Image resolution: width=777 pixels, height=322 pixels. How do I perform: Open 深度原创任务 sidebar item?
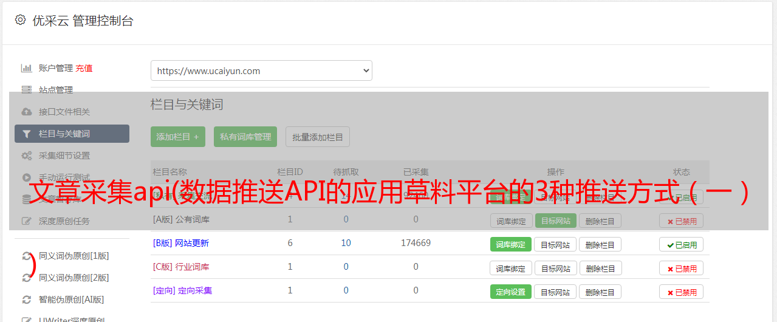click(x=64, y=221)
